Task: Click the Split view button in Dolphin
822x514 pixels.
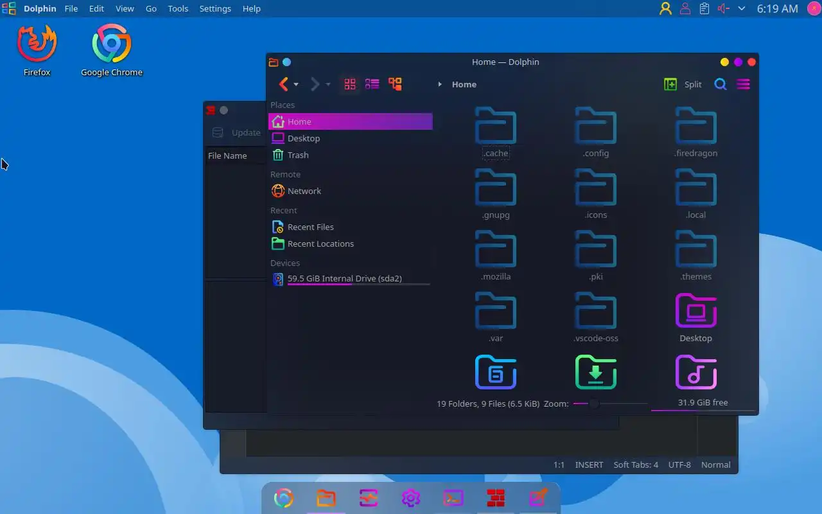Action: coord(683,84)
